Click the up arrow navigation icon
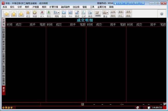The width and height of the screenshot is (168, 111). pos(14,13)
